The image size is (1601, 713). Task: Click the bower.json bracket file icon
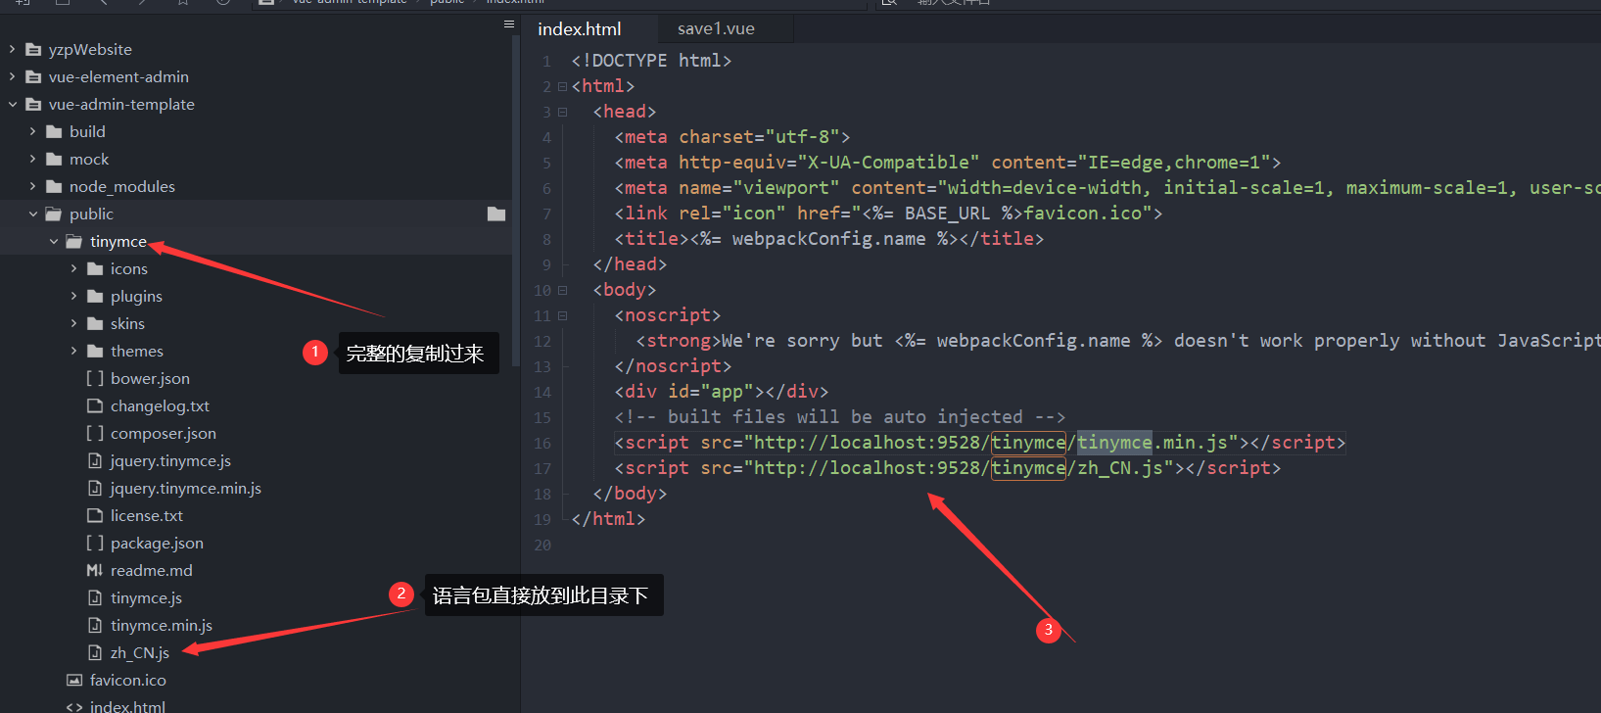(95, 378)
